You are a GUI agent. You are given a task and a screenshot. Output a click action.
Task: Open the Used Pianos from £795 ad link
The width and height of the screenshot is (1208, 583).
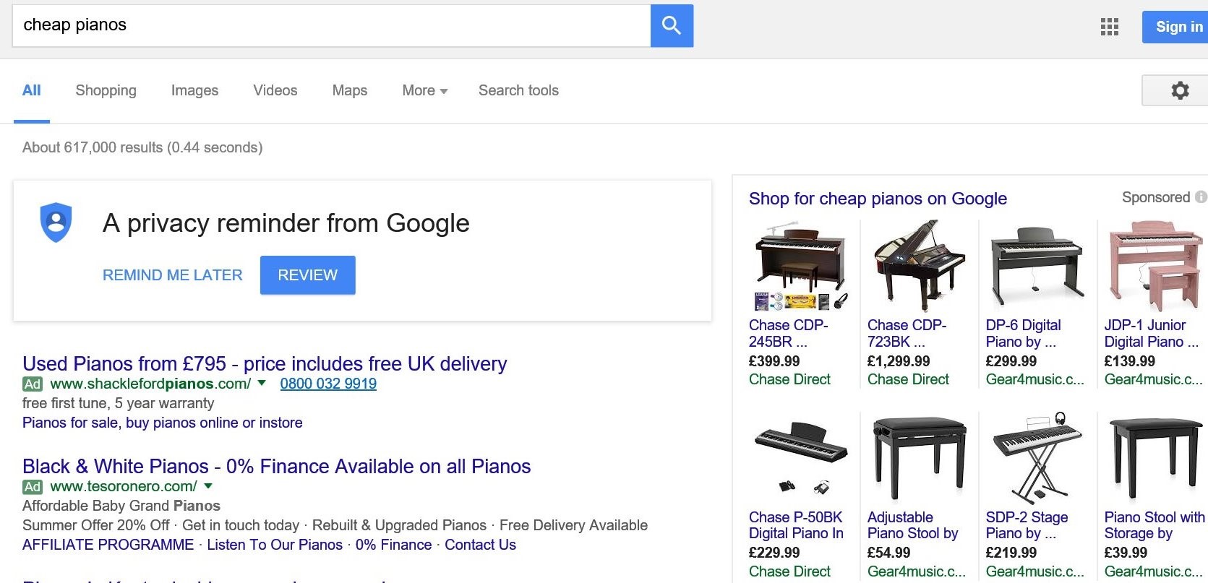point(265,363)
